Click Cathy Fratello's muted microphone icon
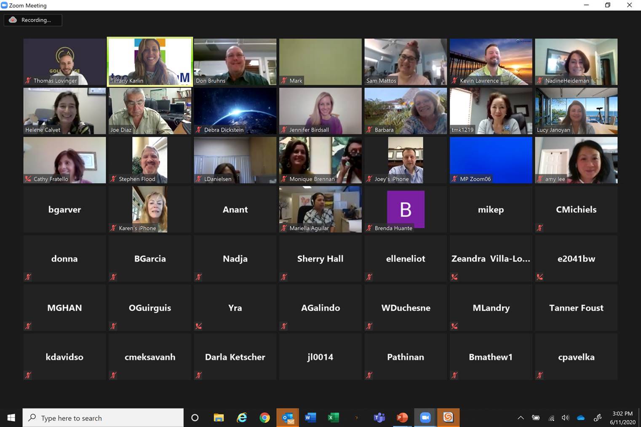Image resolution: width=641 pixels, height=427 pixels. [28, 179]
